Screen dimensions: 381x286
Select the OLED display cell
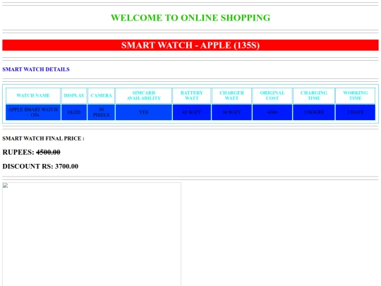pyautogui.click(x=74, y=112)
